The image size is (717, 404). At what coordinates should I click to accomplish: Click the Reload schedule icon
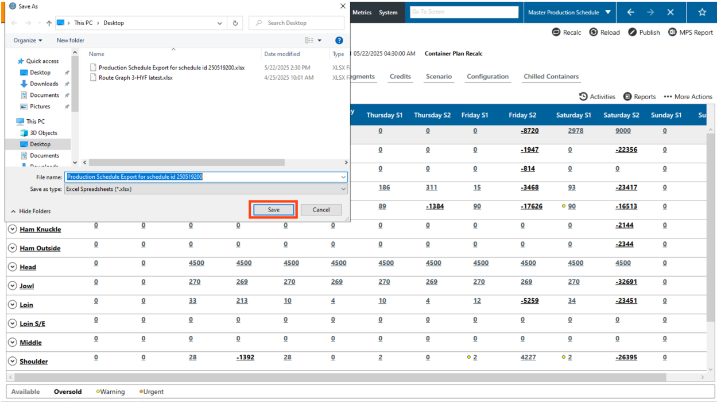(594, 33)
